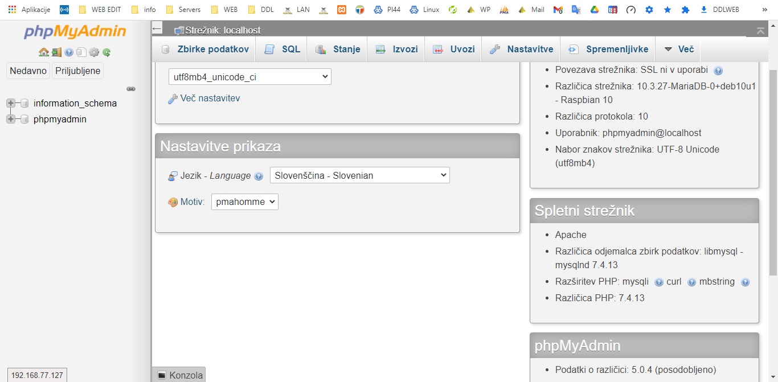
Task: Open Gmail bookmark icon
Action: point(558,10)
